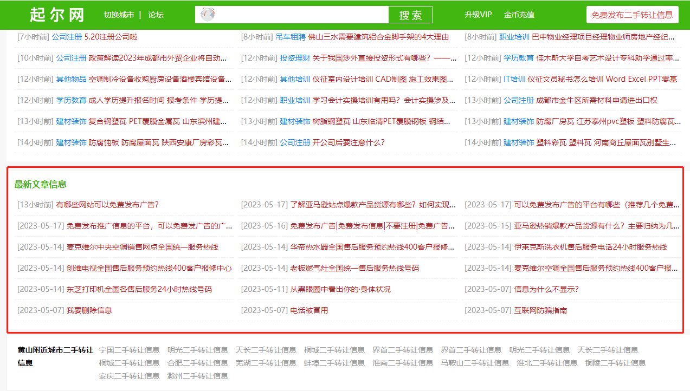Open article 可以免费发布广告的平台有哪些

point(597,205)
